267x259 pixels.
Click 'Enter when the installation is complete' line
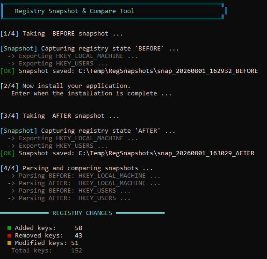point(91,94)
